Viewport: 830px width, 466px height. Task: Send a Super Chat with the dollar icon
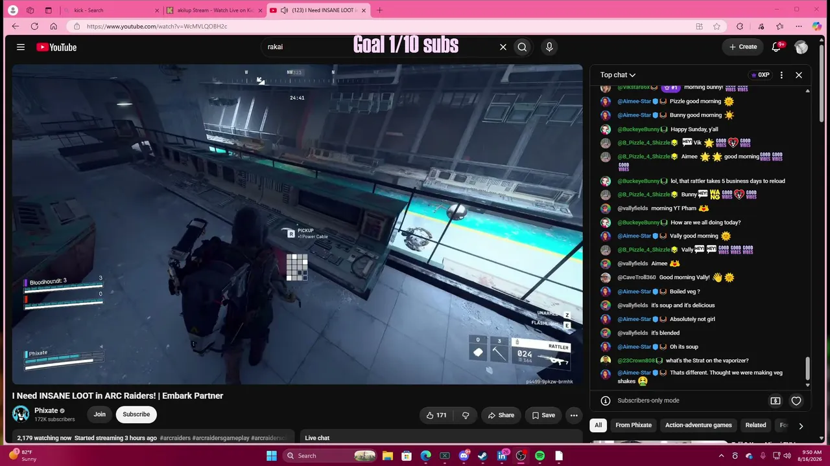point(775,401)
